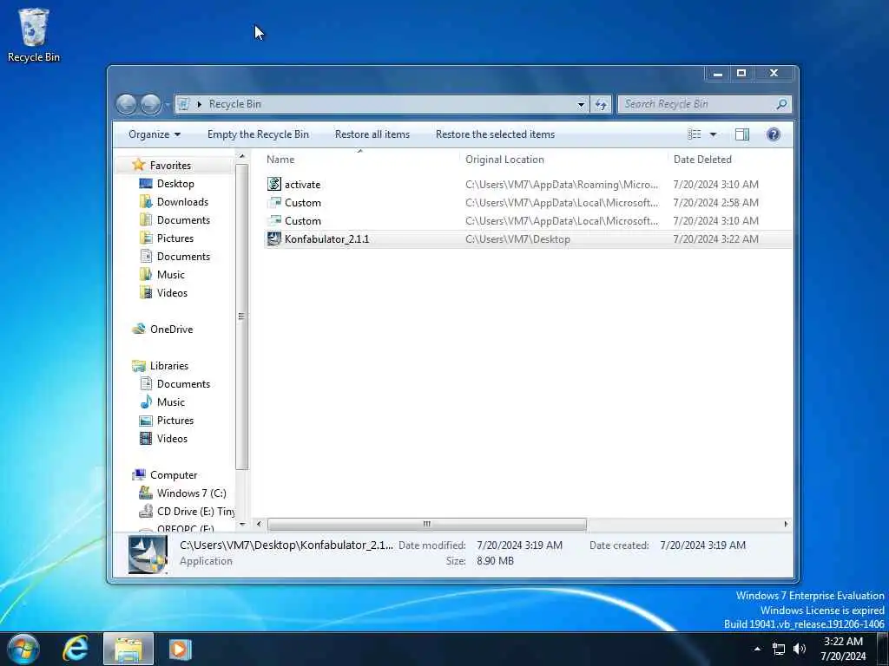Click the Windows Explorer taskbar icon
The image size is (889, 666).
click(128, 649)
